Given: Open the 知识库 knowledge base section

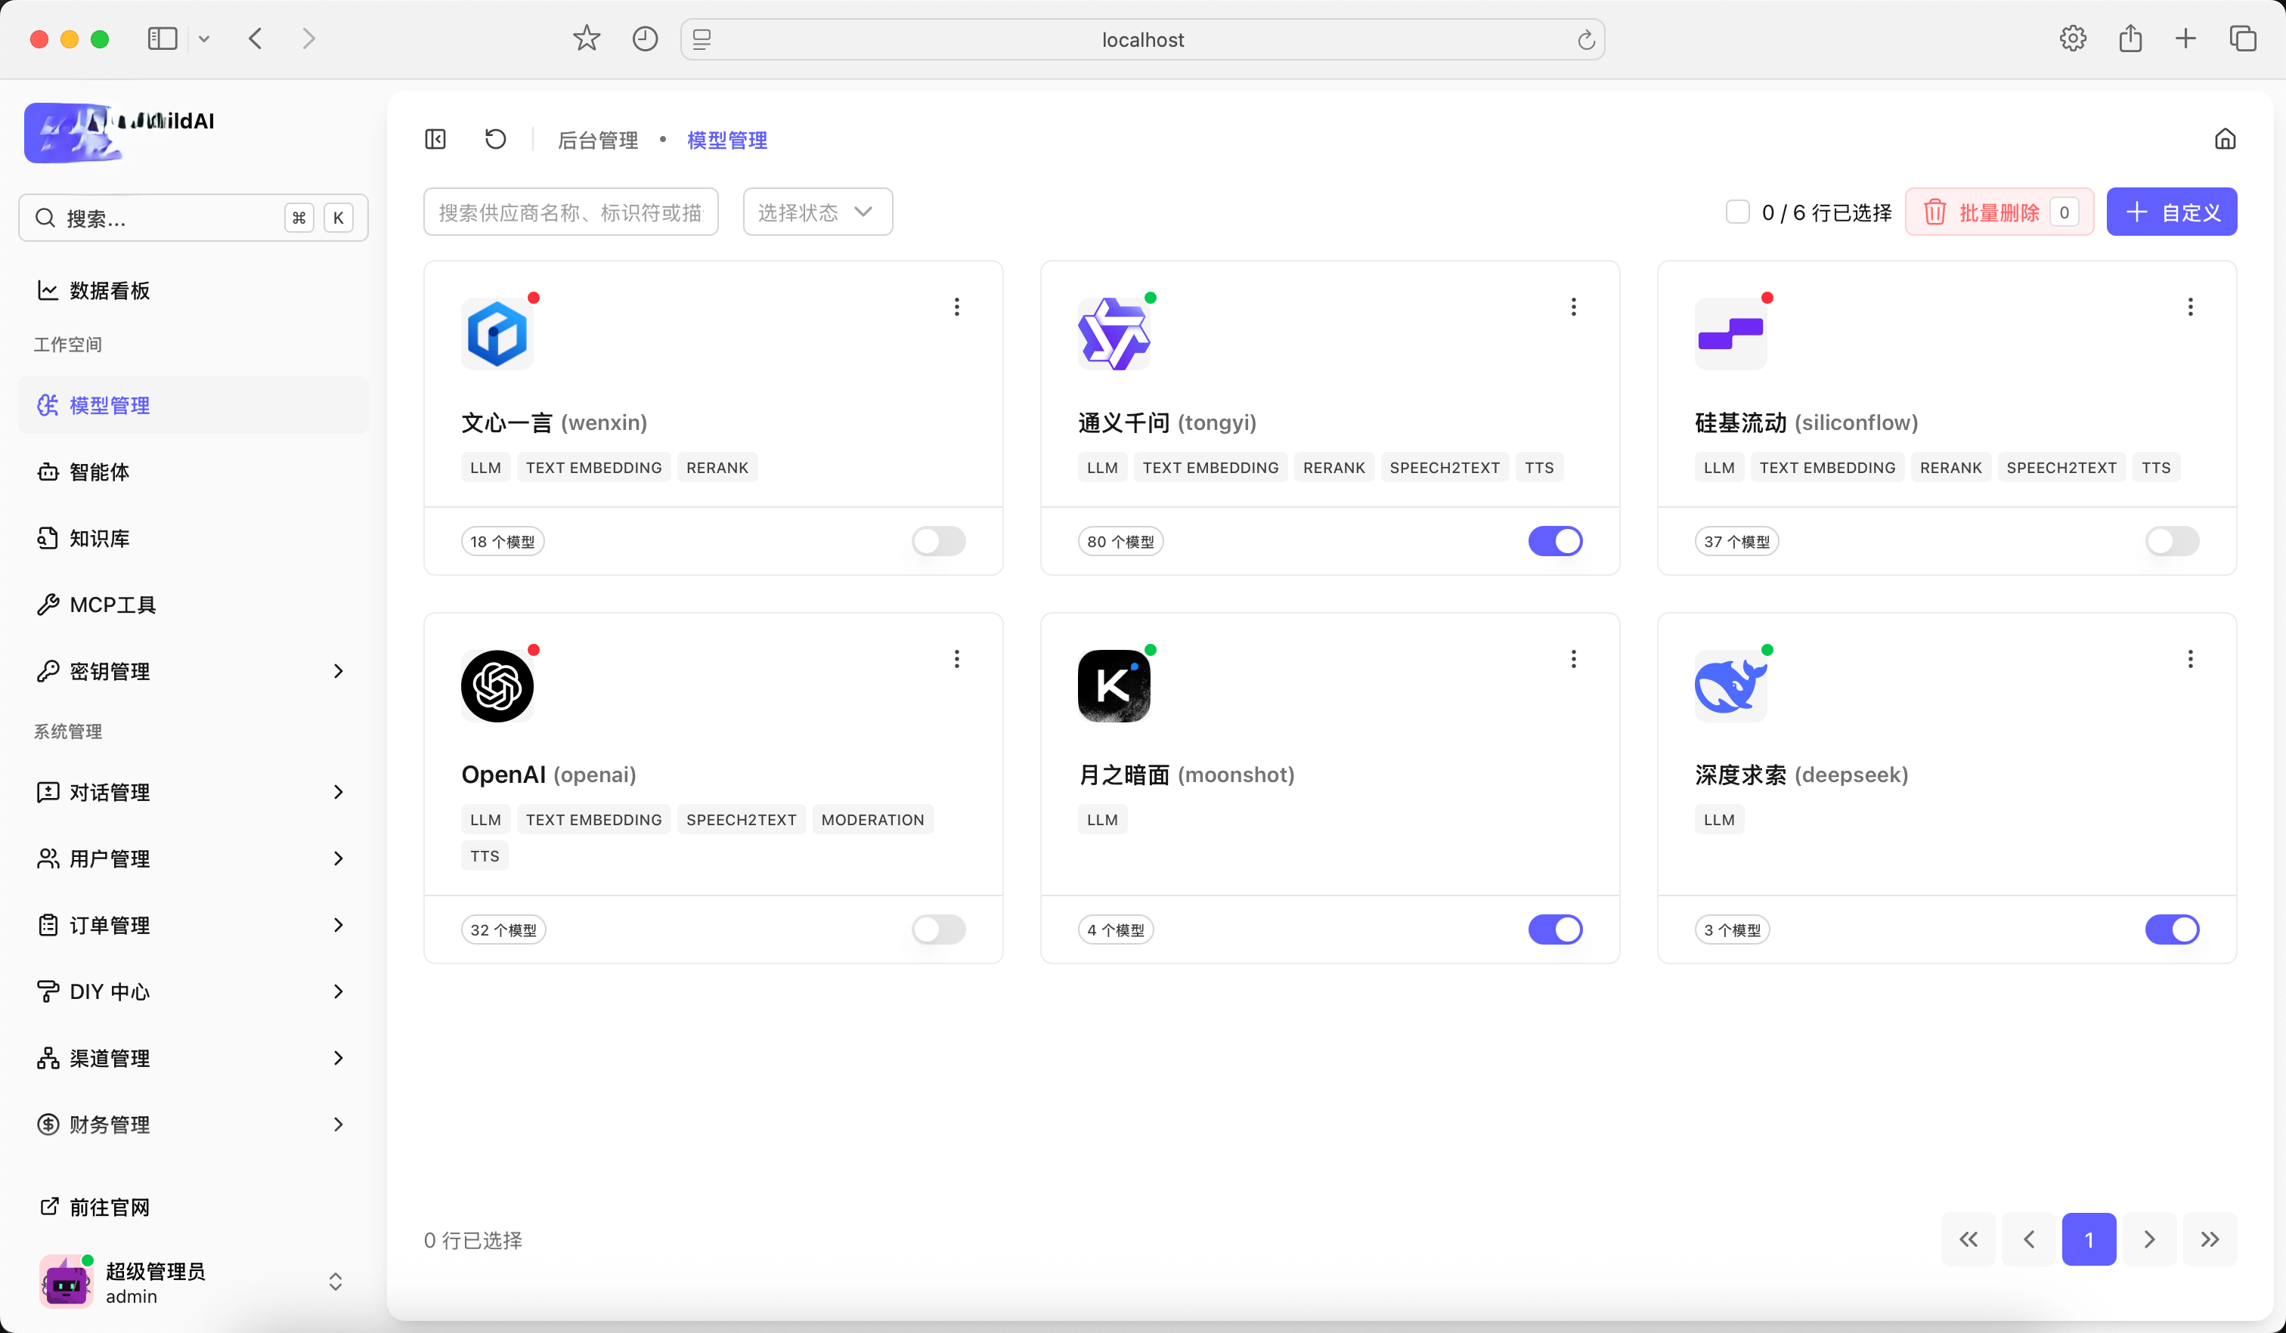Looking at the screenshot, I should pos(98,538).
